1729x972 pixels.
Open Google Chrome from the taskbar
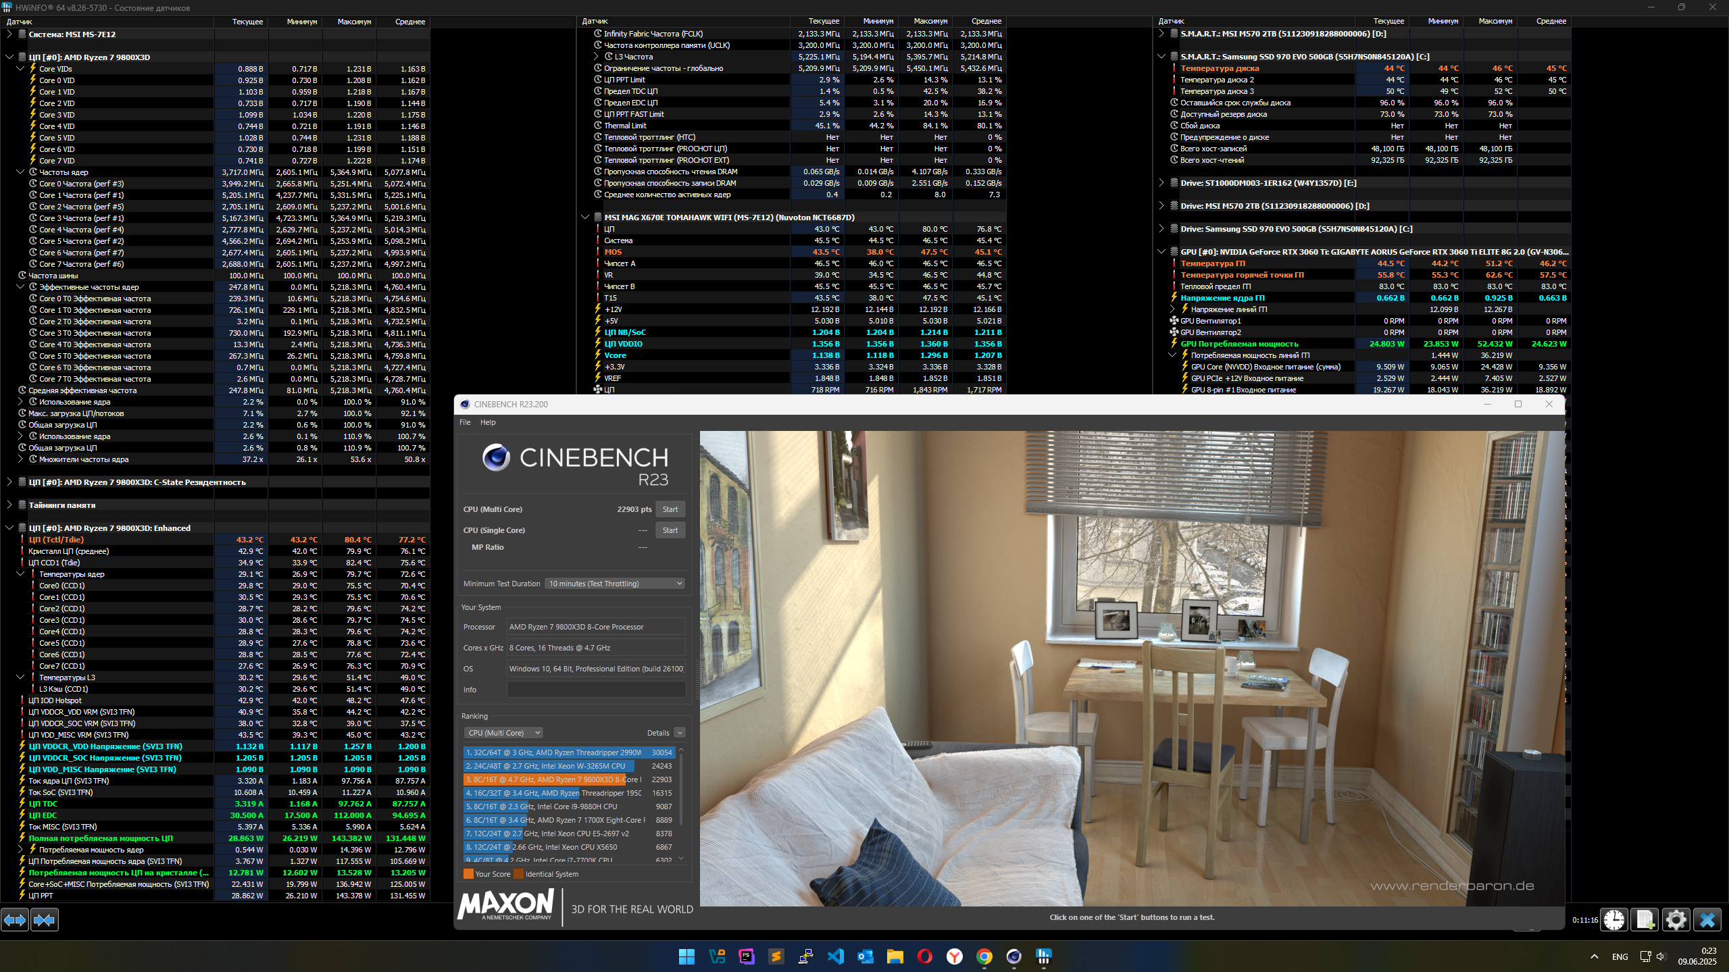(984, 956)
